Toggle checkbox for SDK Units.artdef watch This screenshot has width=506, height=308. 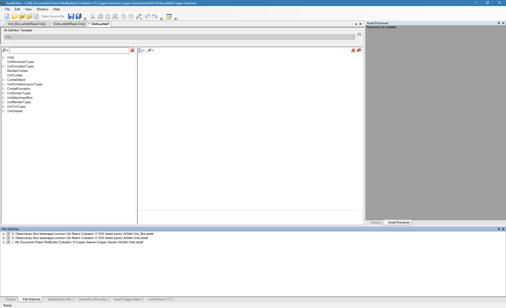(8, 238)
